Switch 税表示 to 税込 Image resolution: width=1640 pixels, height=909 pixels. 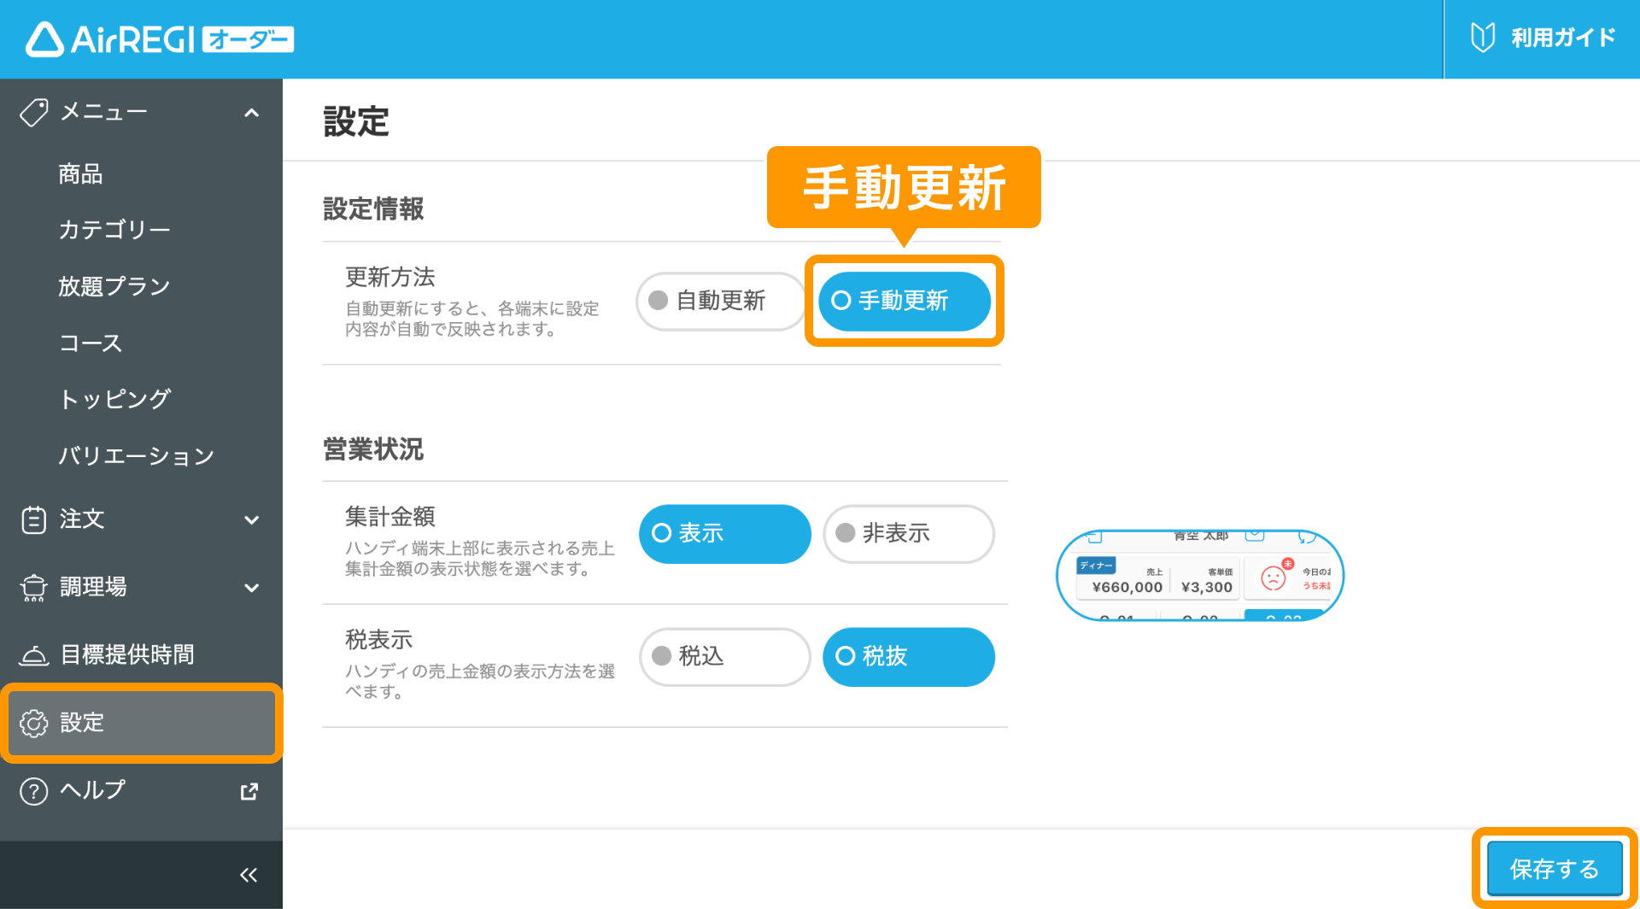tap(724, 657)
